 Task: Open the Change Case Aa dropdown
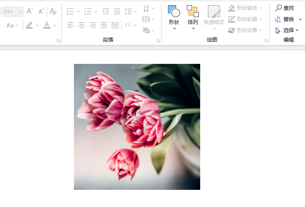12,25
